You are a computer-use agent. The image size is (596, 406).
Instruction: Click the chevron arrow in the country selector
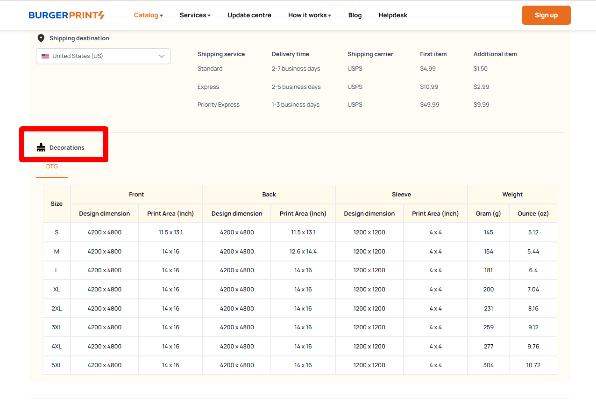click(162, 56)
